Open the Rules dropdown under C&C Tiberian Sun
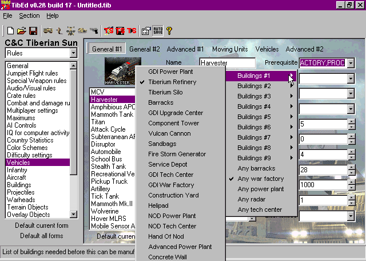 coord(73,53)
